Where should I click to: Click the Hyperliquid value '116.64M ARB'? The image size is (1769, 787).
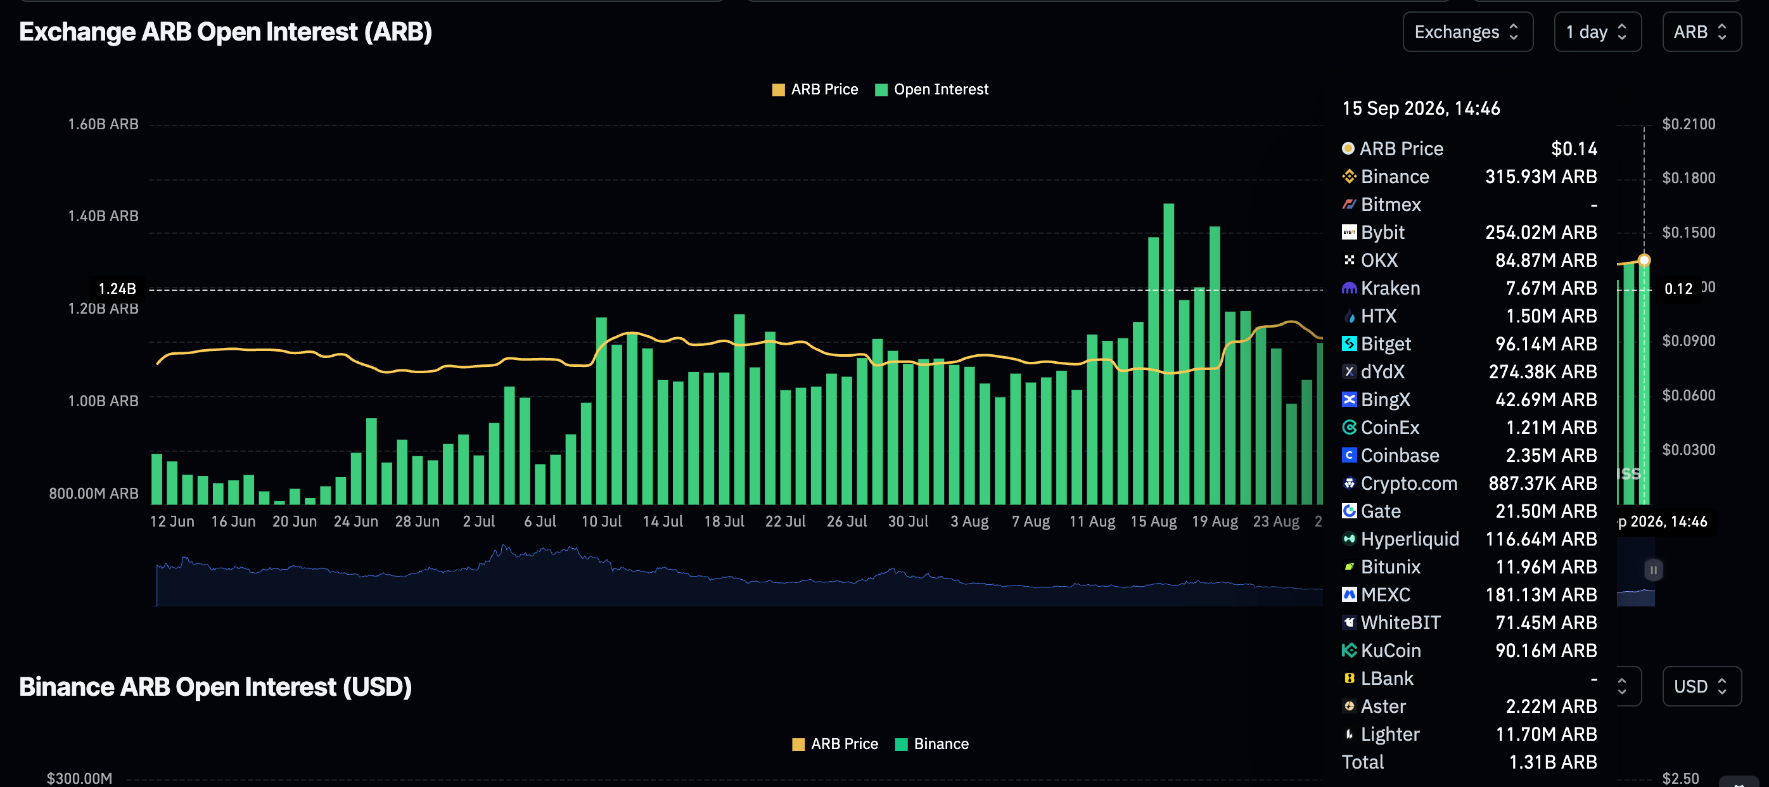point(1540,539)
